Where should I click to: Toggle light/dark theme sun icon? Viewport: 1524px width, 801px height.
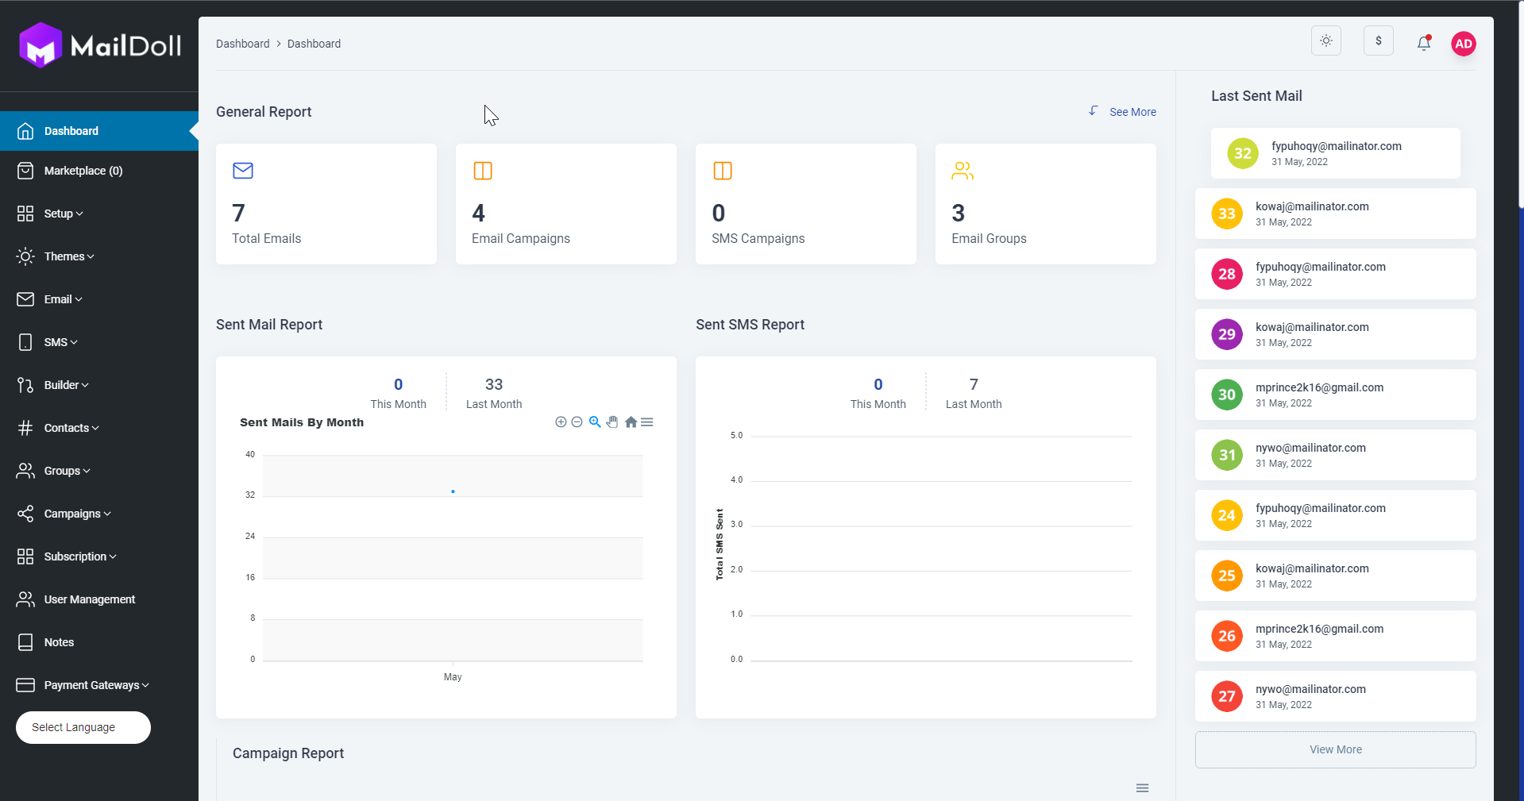1325,41
